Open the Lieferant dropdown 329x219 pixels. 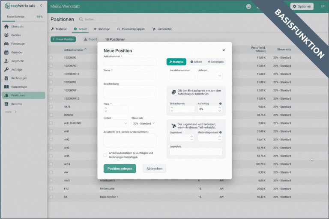coord(210,76)
